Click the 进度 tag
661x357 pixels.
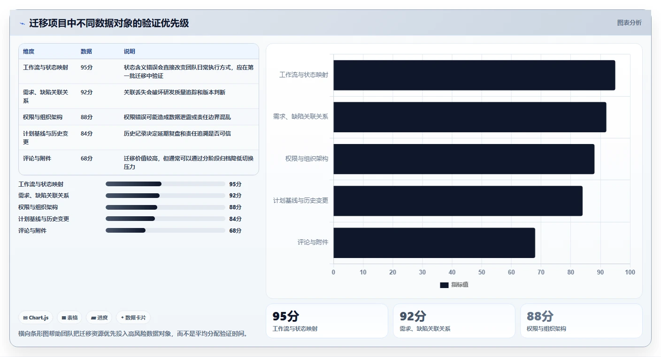point(99,318)
